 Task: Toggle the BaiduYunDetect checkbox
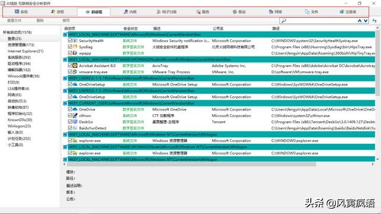click(x=70, y=128)
